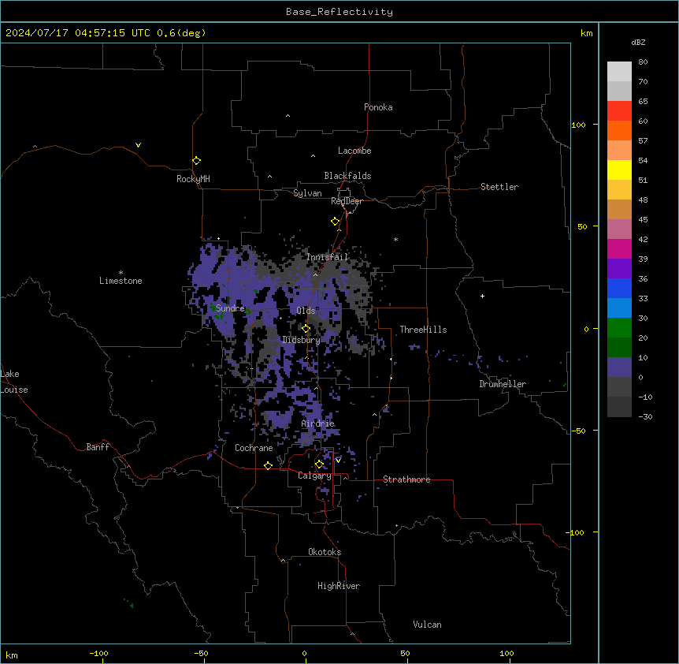This screenshot has width=679, height=664.
Task: Select the slate purple 0–10 dBZ legend swatch
Action: tap(619, 367)
